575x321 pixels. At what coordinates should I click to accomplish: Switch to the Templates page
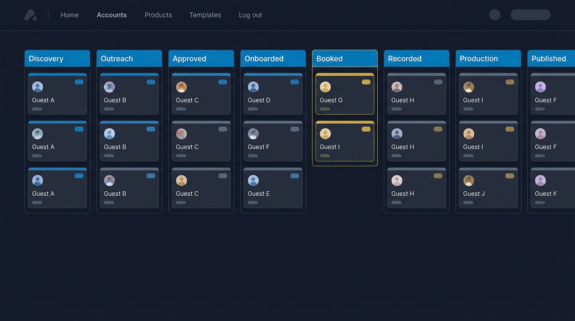pos(205,15)
